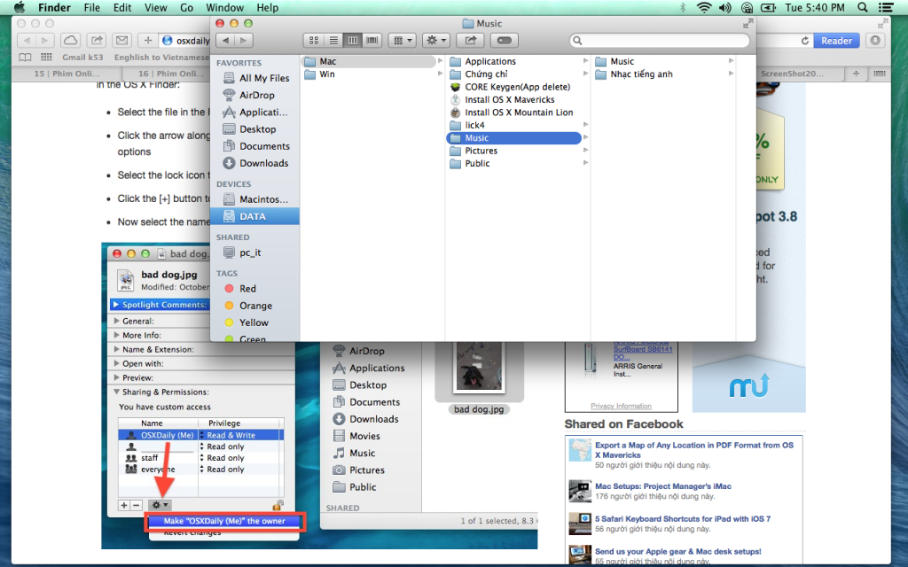The height and width of the screenshot is (567, 908).
Task: Expand the Pictures folder arrow
Action: pos(585,150)
